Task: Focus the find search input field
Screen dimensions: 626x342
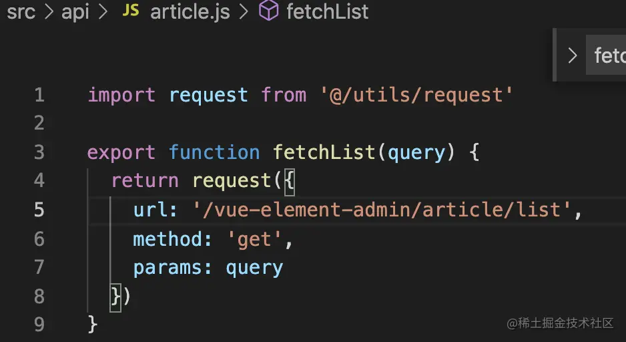Action: 609,55
